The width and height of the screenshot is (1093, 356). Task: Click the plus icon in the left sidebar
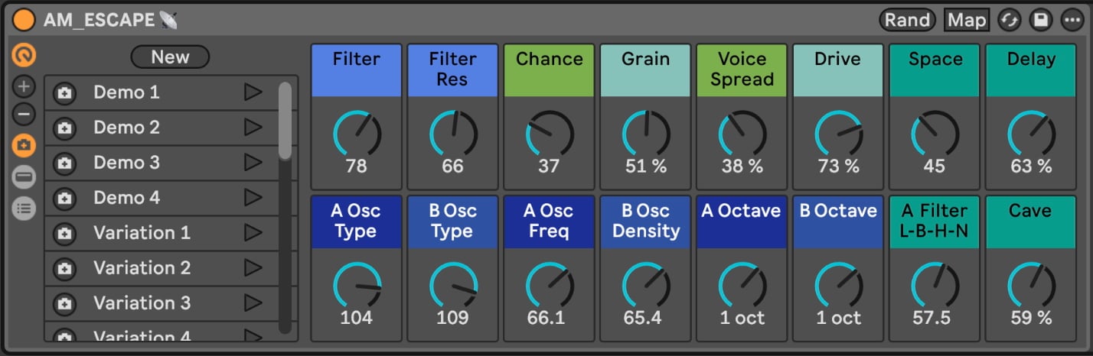tap(24, 87)
